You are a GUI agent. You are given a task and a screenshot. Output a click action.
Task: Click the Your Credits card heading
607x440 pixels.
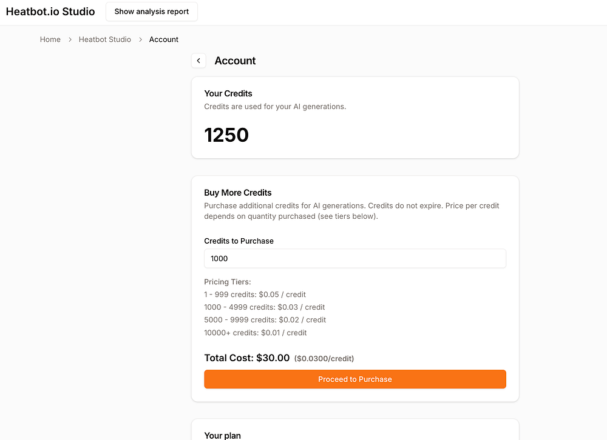pos(228,93)
